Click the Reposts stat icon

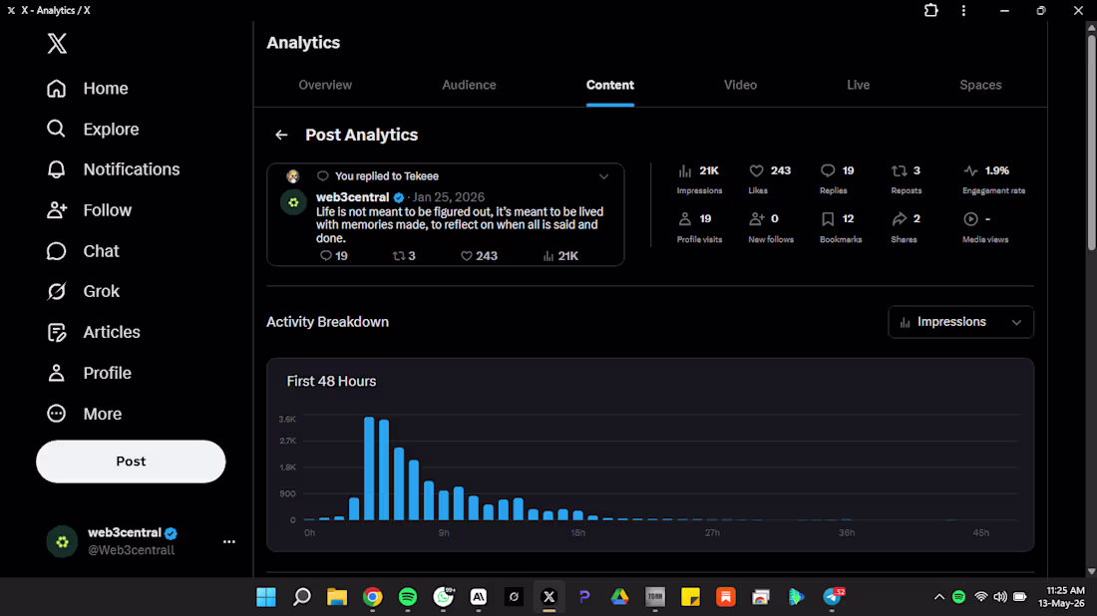pyautogui.click(x=899, y=170)
